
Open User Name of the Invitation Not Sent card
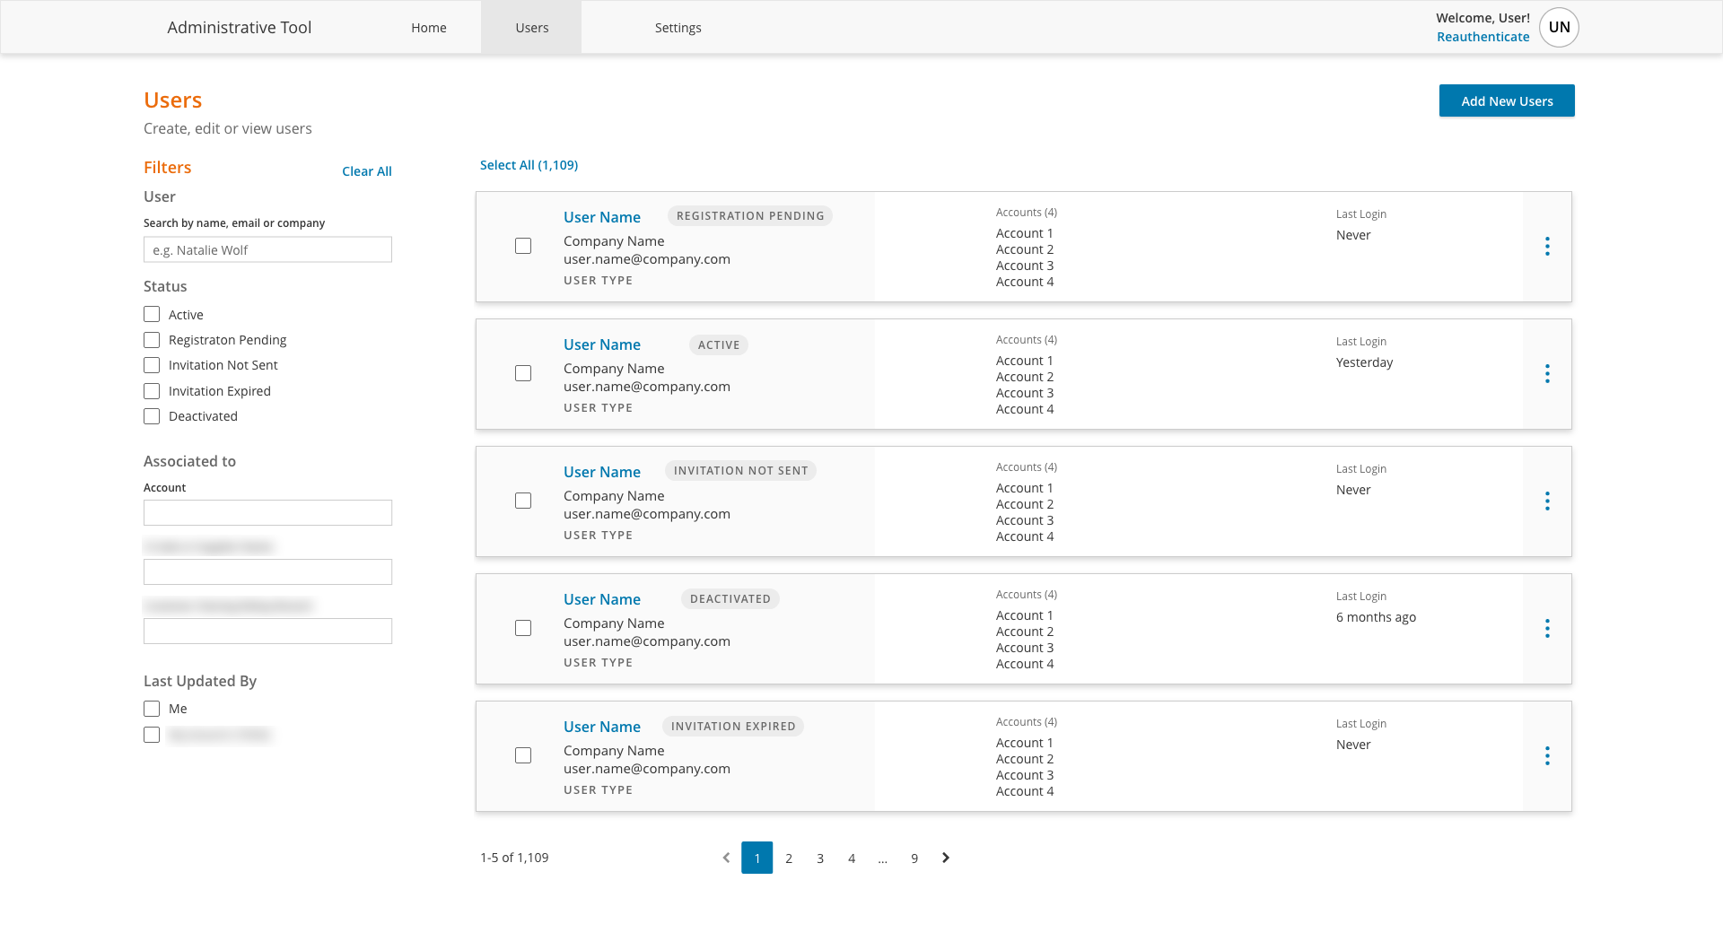pos(602,472)
